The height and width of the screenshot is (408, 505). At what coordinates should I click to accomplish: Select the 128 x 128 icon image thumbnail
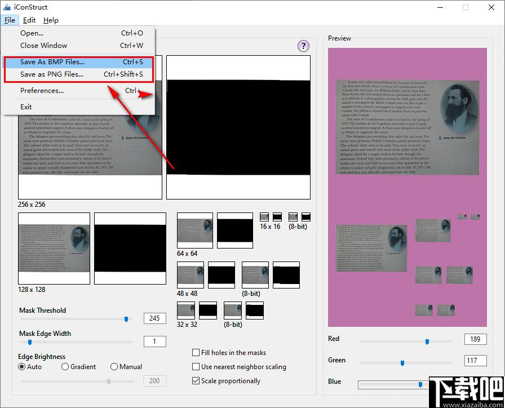(x=54, y=249)
